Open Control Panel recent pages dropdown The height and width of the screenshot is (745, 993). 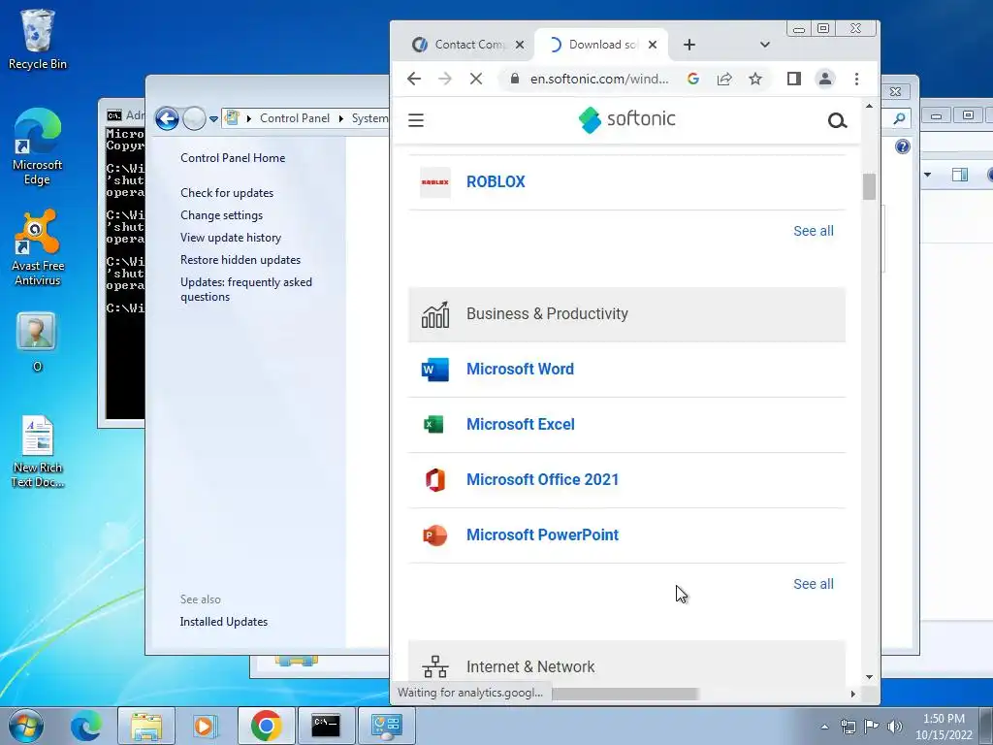click(214, 119)
